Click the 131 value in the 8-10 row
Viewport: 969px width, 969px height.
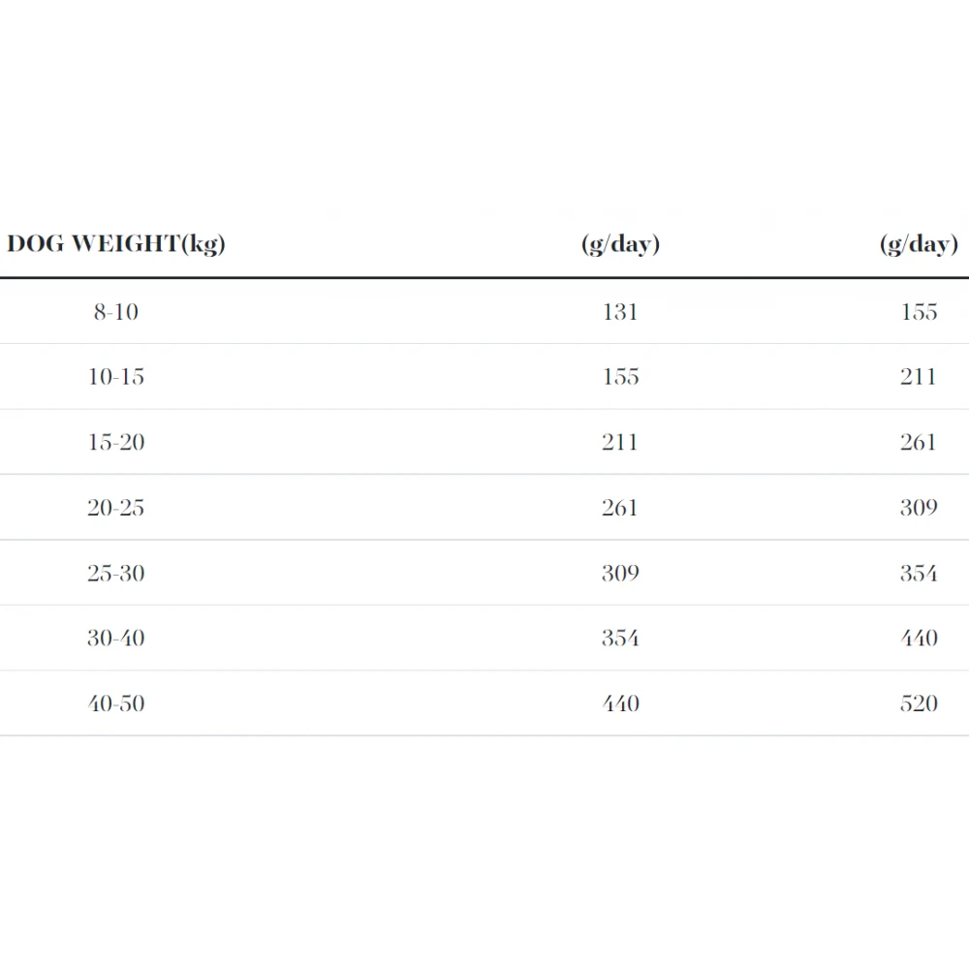pos(620,312)
